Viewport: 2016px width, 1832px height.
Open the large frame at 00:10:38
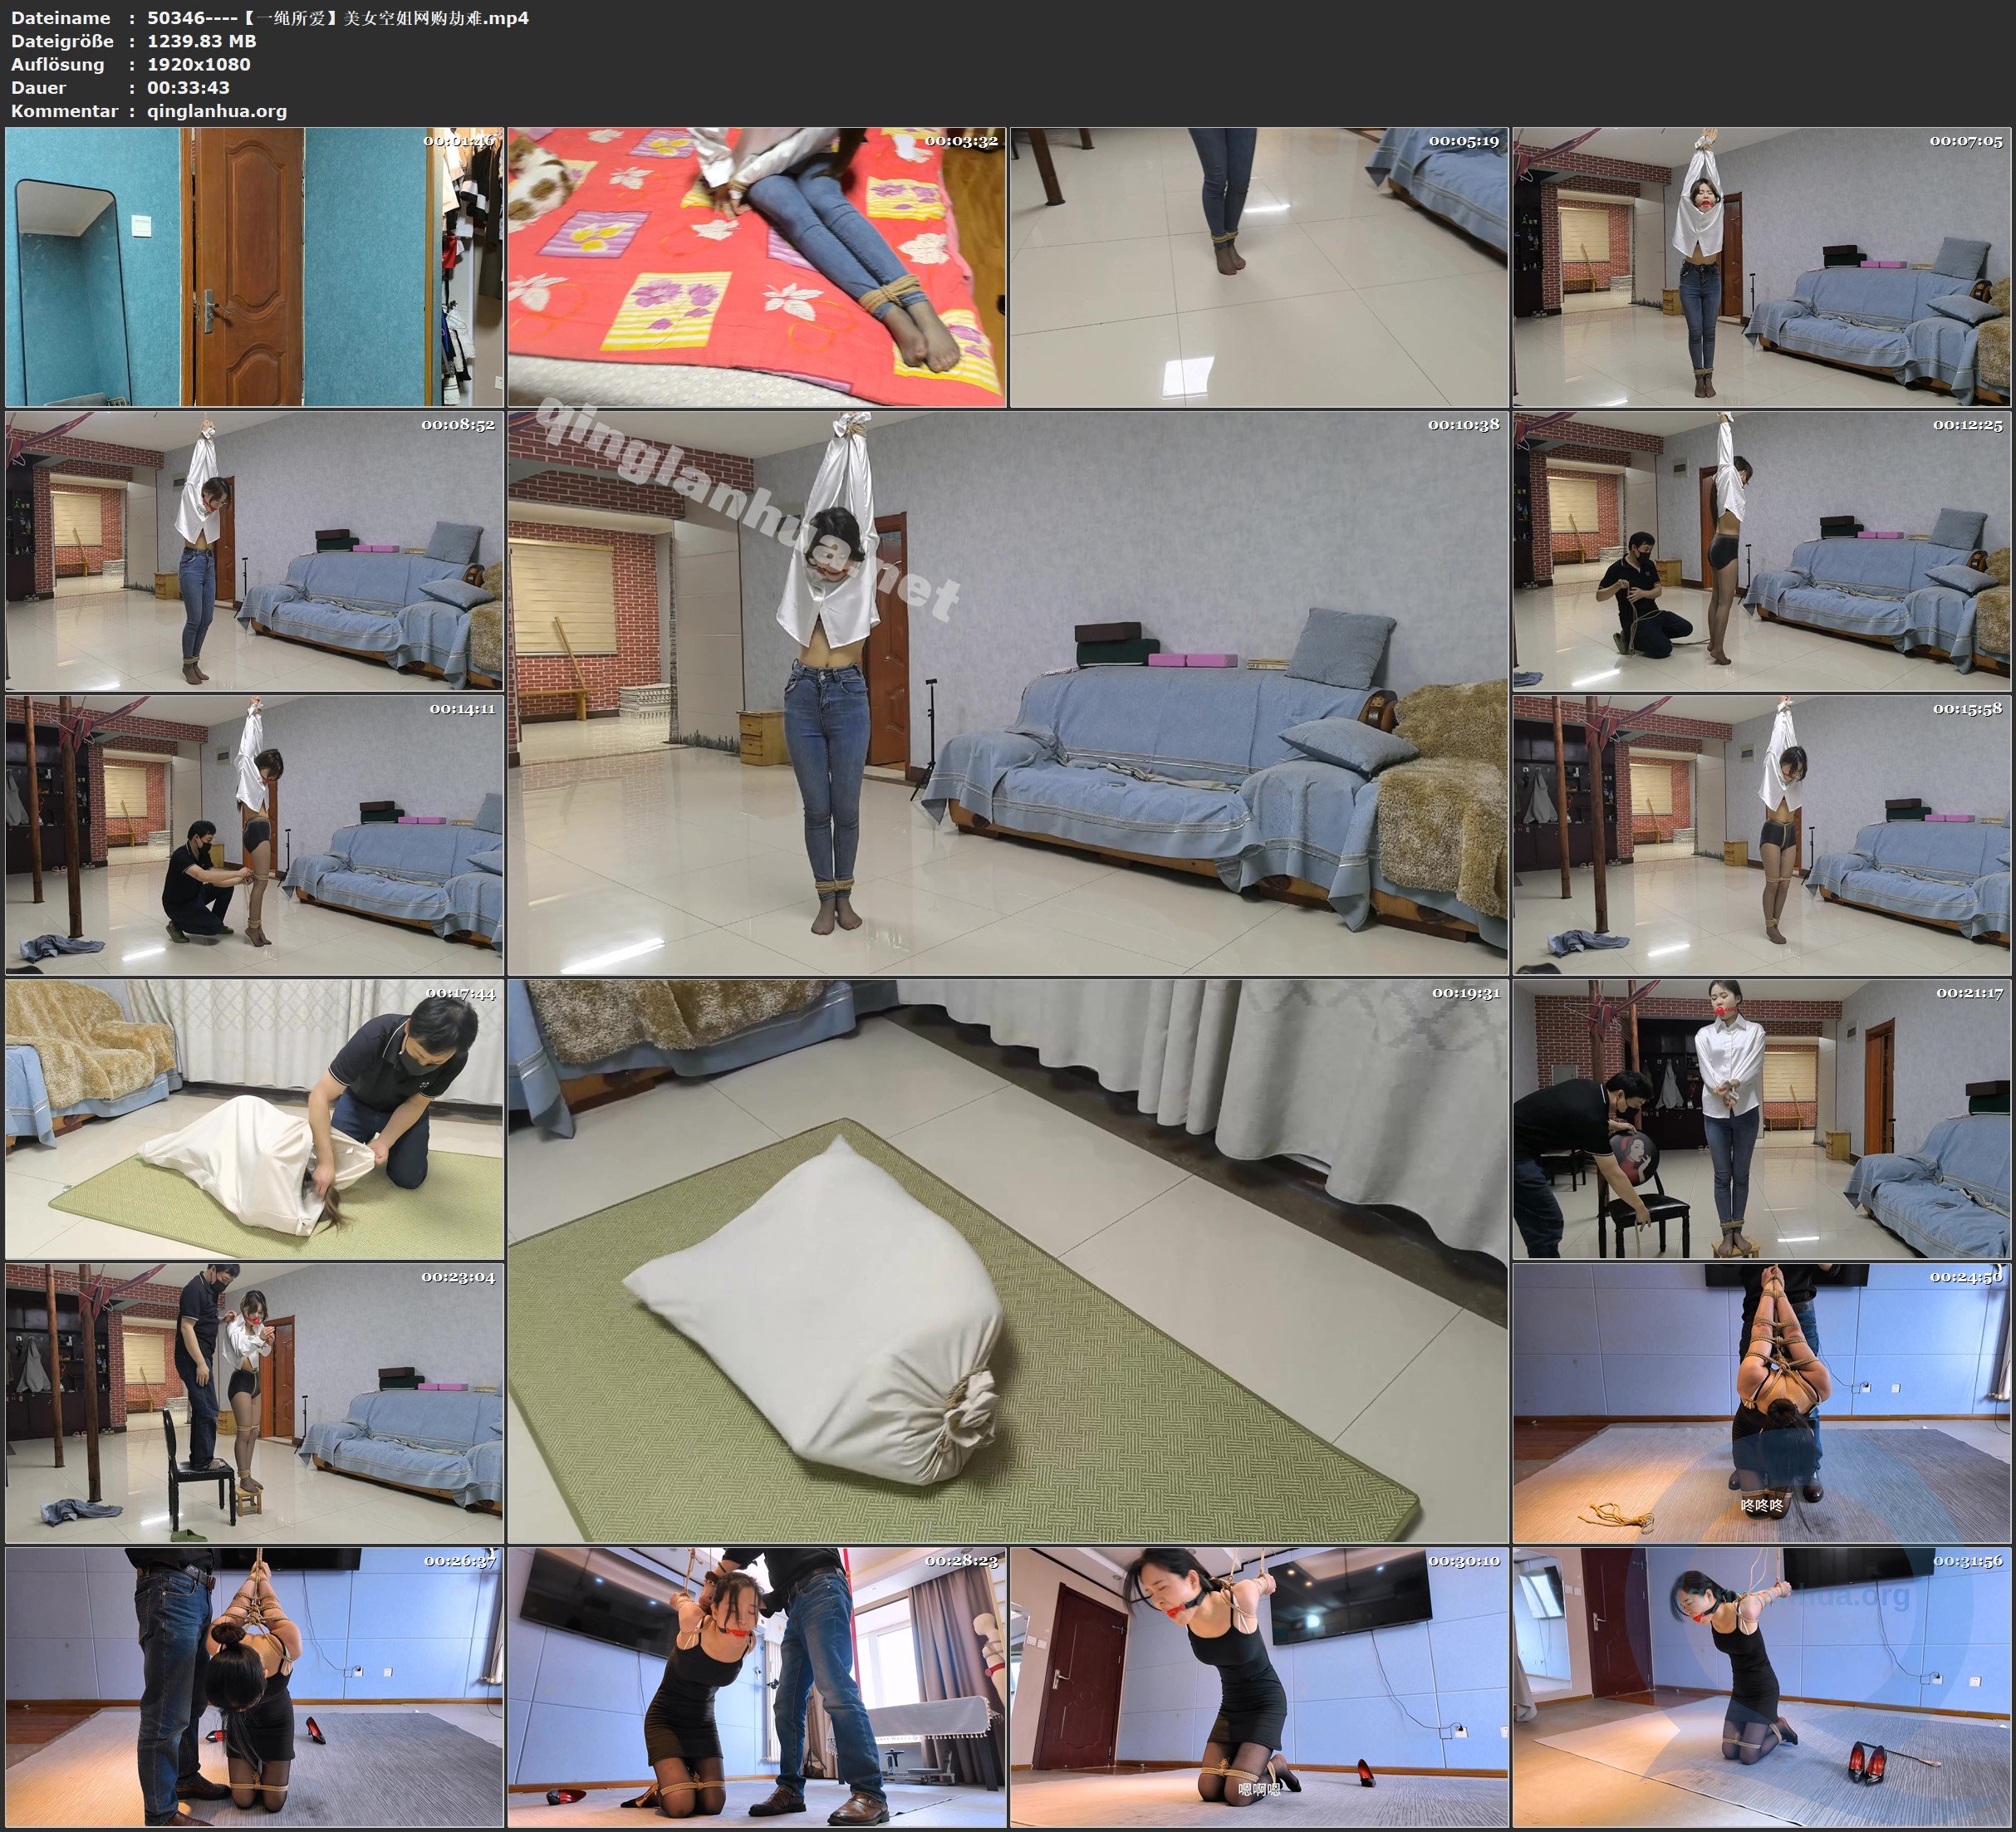point(1007,693)
